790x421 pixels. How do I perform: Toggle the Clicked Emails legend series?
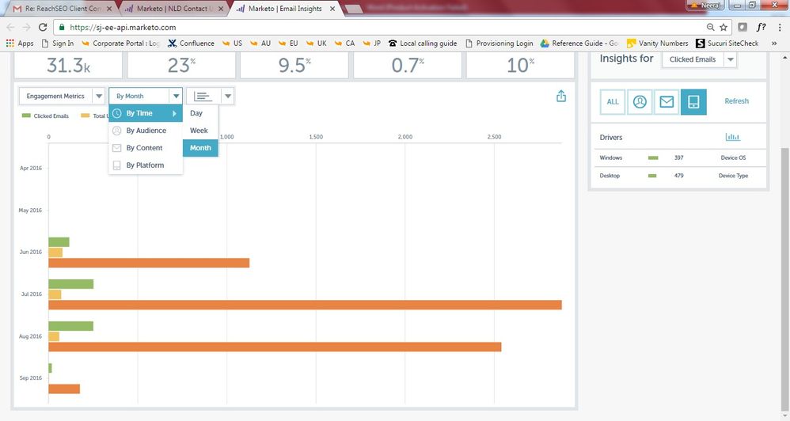coord(46,116)
